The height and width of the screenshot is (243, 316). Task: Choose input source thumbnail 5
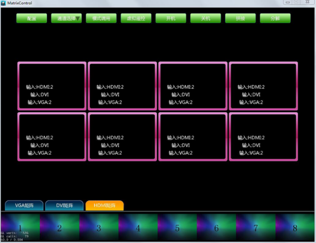[x=177, y=228]
